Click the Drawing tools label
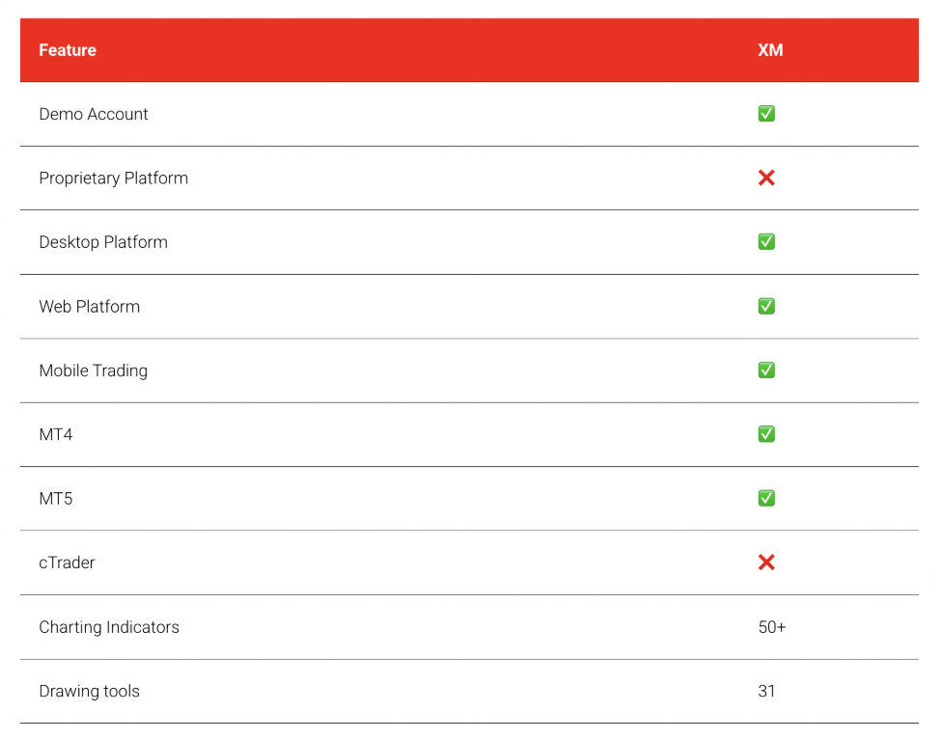The width and height of the screenshot is (942, 740). pyautogui.click(x=90, y=691)
